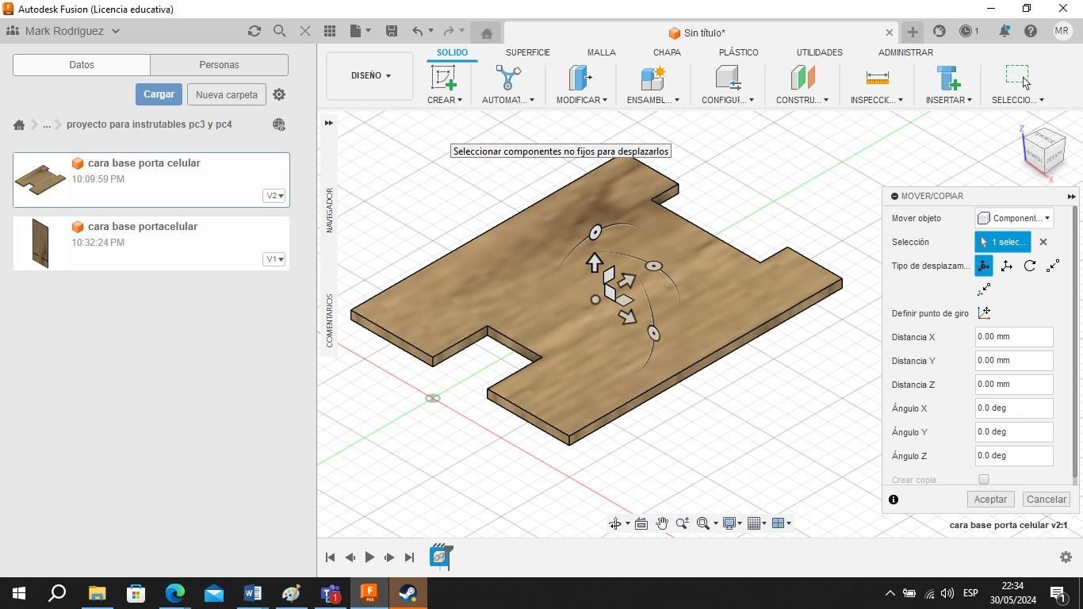This screenshot has width=1083, height=609.
Task: Click the Create Sketch icon in CREAR
Action: [443, 78]
